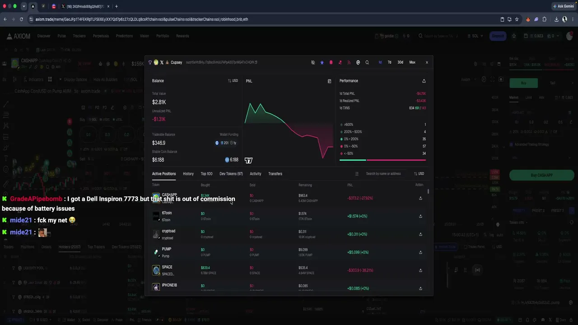Screen dimensions: 578x325
Task: Click the Cupsey avatar image
Action: coord(156,62)
